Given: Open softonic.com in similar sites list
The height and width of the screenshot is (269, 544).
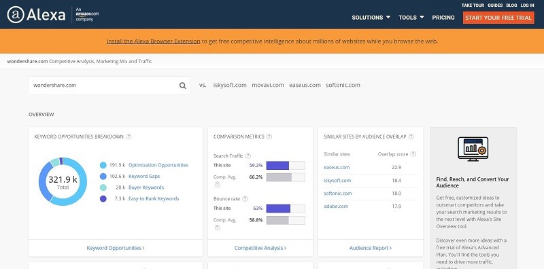Looking at the screenshot, I should (337, 194).
